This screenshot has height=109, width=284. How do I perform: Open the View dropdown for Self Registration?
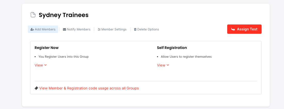[x=161, y=65]
